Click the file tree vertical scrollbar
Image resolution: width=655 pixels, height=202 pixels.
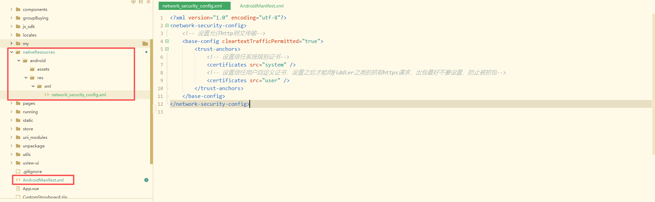(151, 102)
